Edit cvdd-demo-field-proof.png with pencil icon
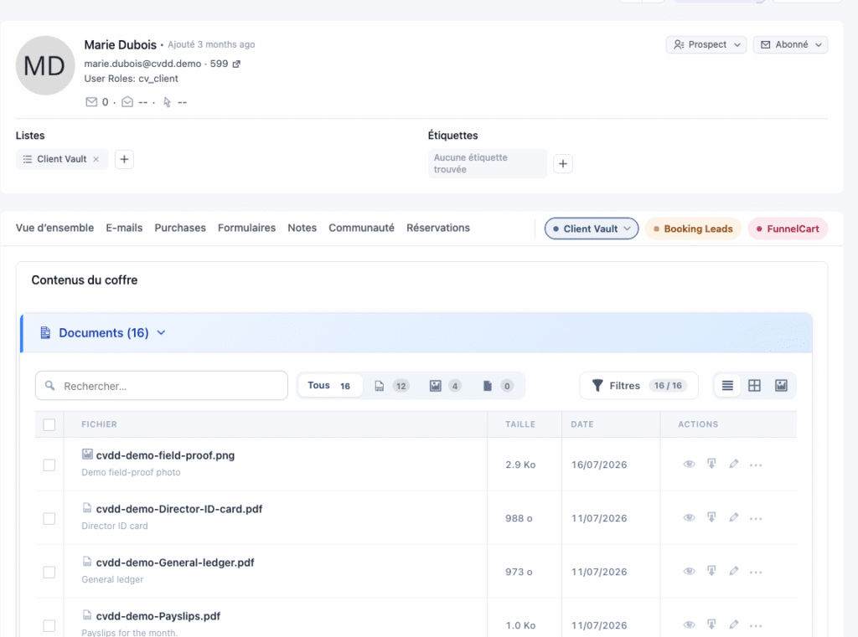 pyautogui.click(x=734, y=465)
